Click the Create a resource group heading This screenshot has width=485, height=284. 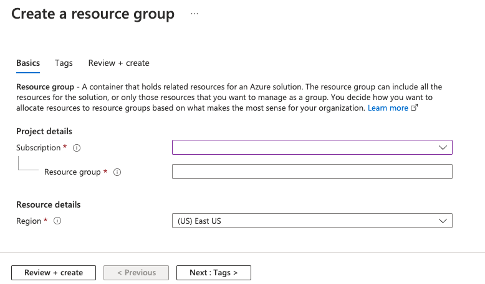[93, 14]
